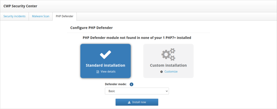
Task: Click the large checkmark icon on Standard installation
Action: tap(105, 55)
